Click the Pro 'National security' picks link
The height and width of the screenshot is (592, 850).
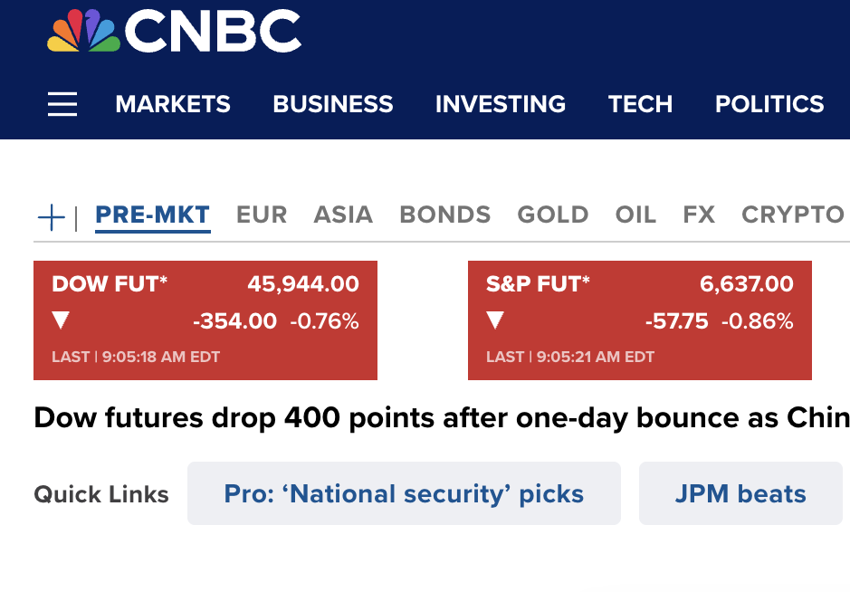[x=404, y=493]
